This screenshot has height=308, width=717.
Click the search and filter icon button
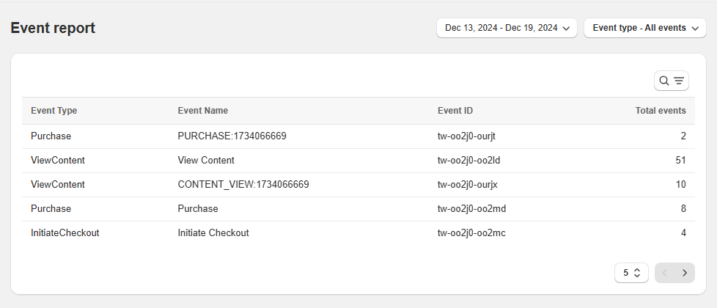coord(671,81)
